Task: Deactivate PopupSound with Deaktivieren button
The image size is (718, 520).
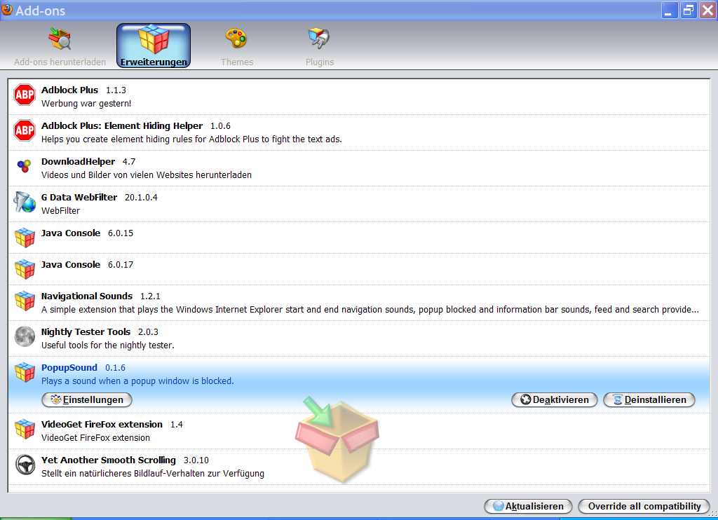Action: coord(555,399)
